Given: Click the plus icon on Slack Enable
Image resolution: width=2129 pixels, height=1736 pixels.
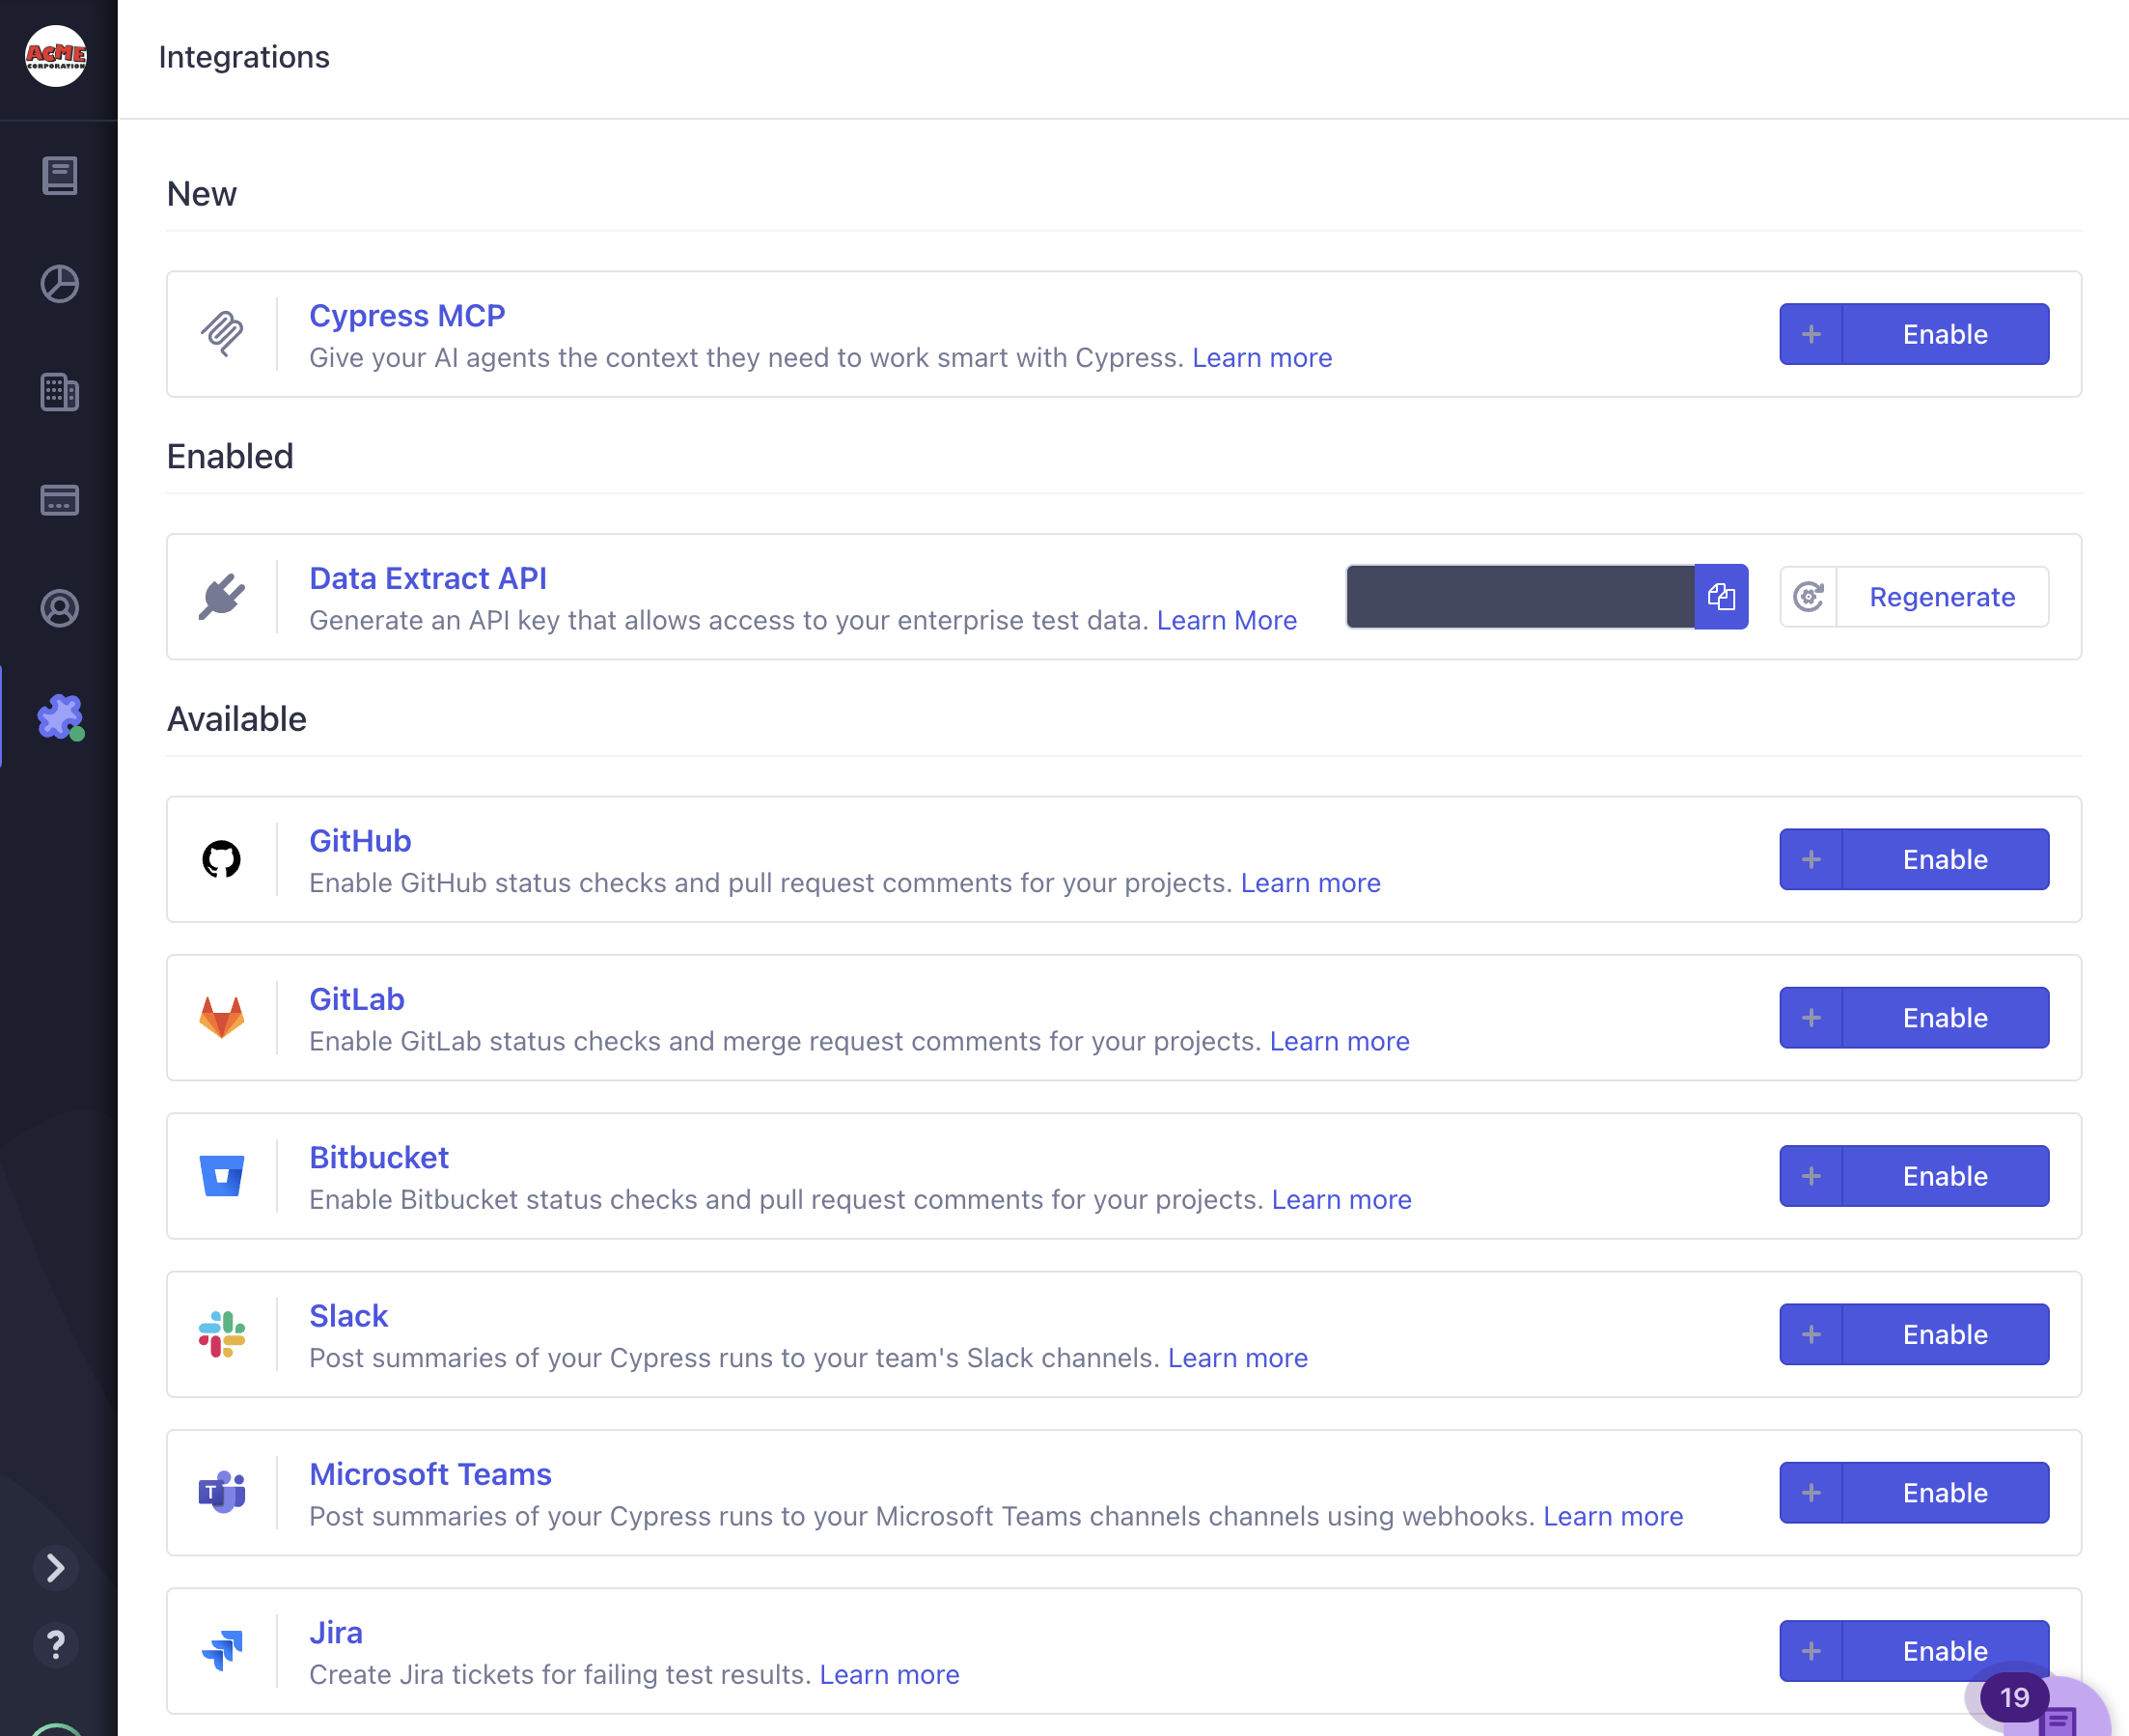Looking at the screenshot, I should (1811, 1334).
